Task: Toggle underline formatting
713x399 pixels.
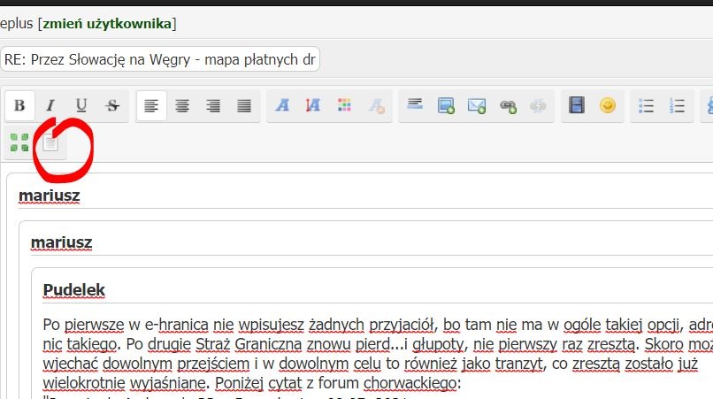Action: click(81, 105)
